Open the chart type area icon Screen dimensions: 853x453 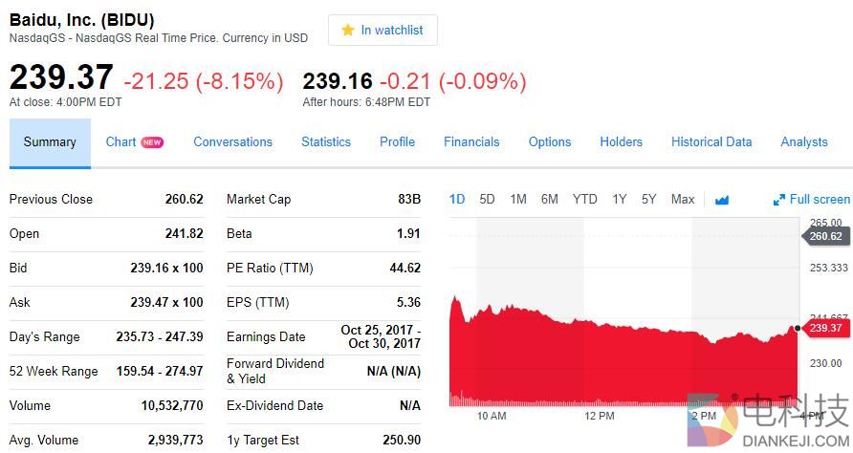click(x=722, y=200)
